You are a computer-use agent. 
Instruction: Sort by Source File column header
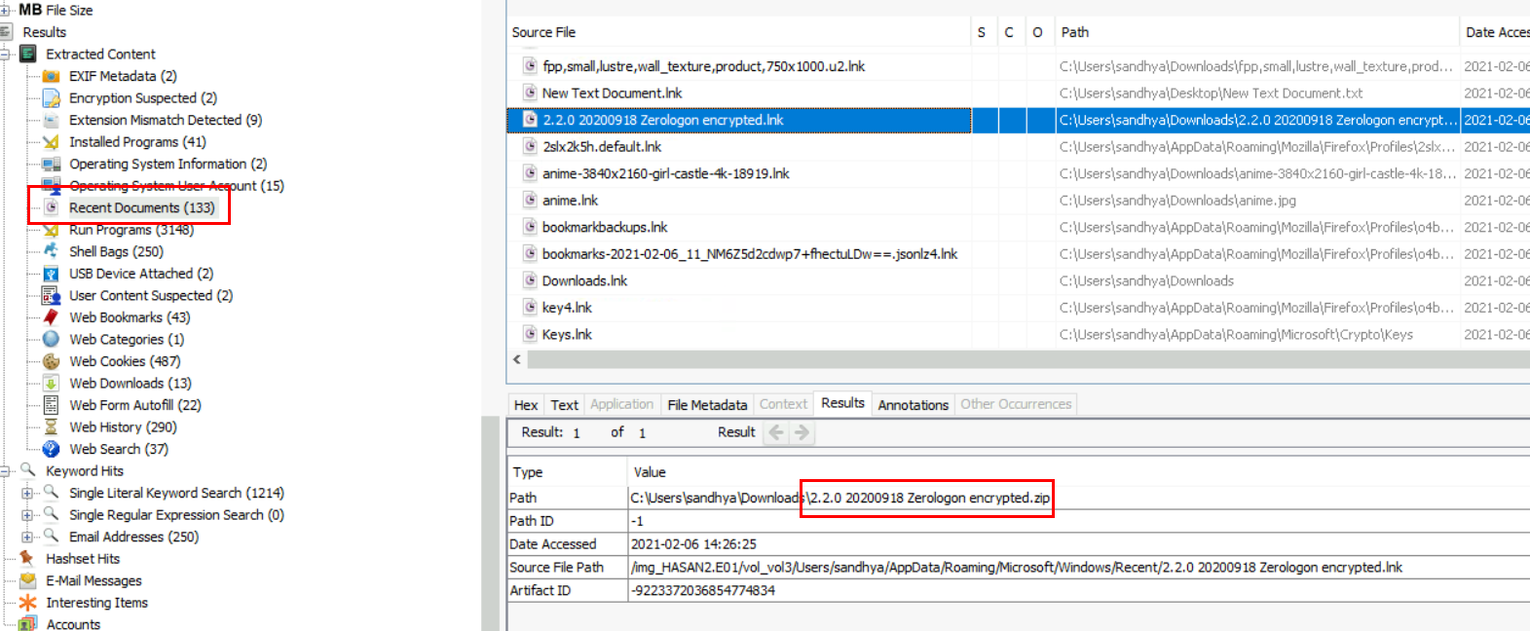[738, 32]
